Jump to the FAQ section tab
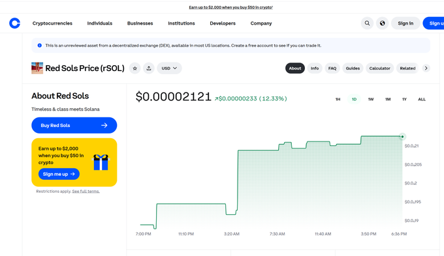The image size is (444, 256). point(332,68)
